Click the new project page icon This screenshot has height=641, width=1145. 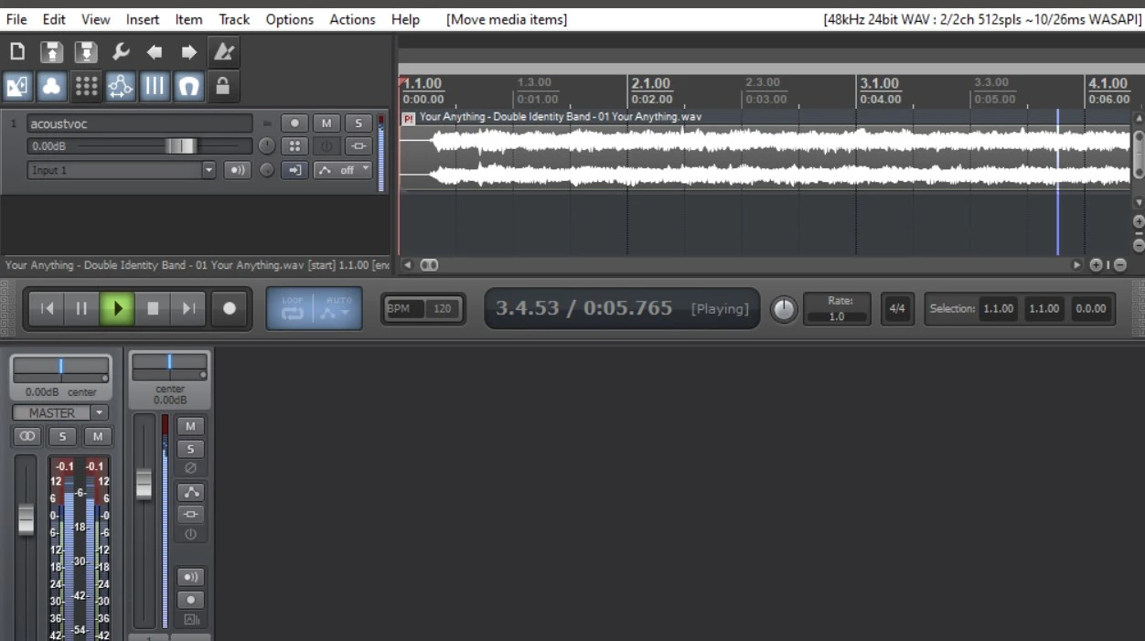click(x=17, y=52)
